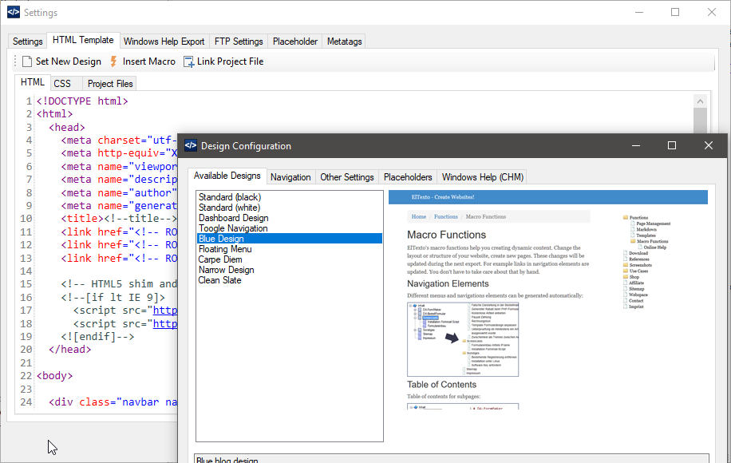731x463 pixels.
Task: Pick the Narrow Design entry
Action: coord(290,270)
